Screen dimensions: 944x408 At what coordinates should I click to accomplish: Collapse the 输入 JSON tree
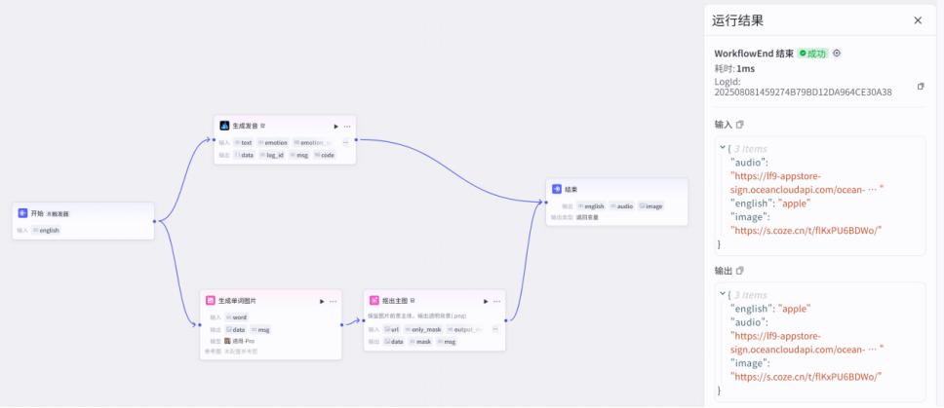(723, 148)
